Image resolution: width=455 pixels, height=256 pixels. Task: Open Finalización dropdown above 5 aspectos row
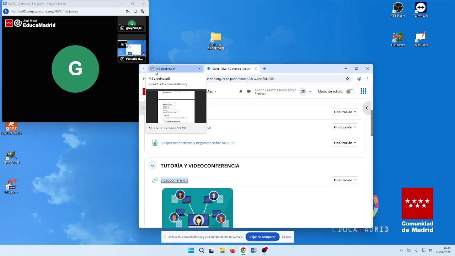pyautogui.click(x=345, y=127)
